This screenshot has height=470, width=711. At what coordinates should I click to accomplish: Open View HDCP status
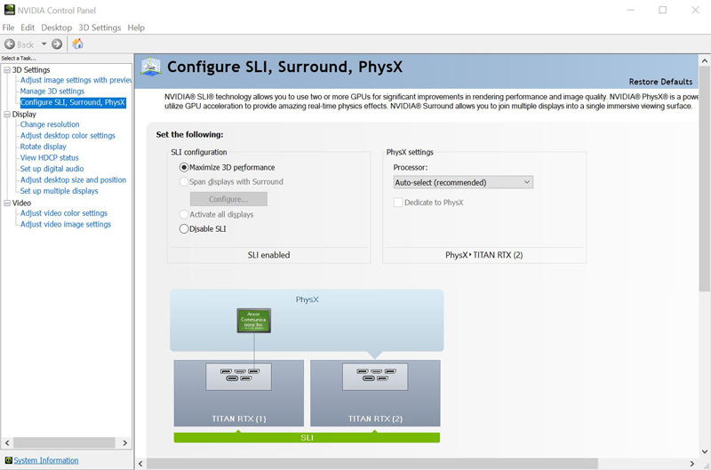click(50, 158)
